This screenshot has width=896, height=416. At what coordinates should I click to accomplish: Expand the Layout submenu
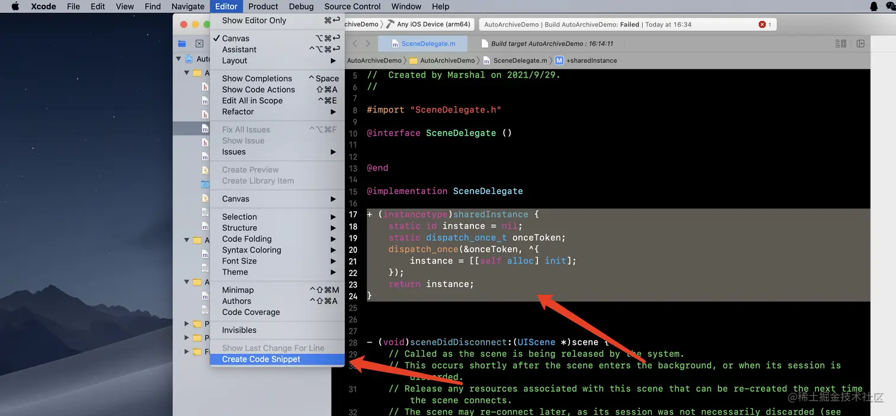(x=277, y=61)
